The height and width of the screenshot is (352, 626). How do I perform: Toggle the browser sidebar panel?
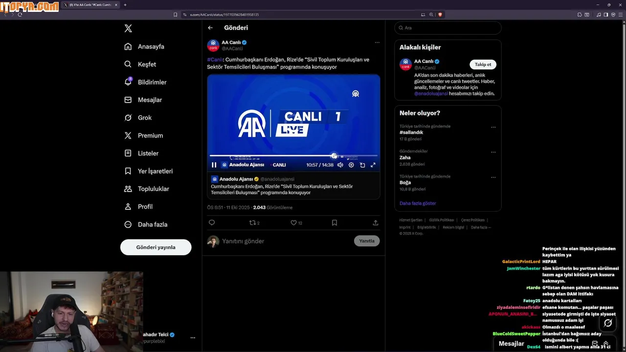[x=606, y=15]
